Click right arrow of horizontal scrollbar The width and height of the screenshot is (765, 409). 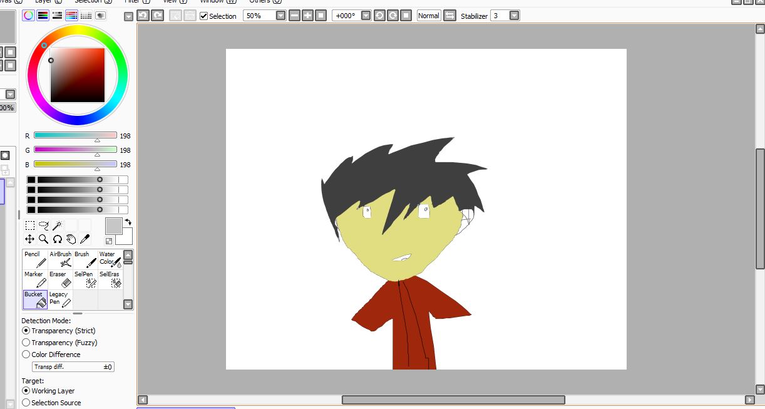tap(750, 400)
